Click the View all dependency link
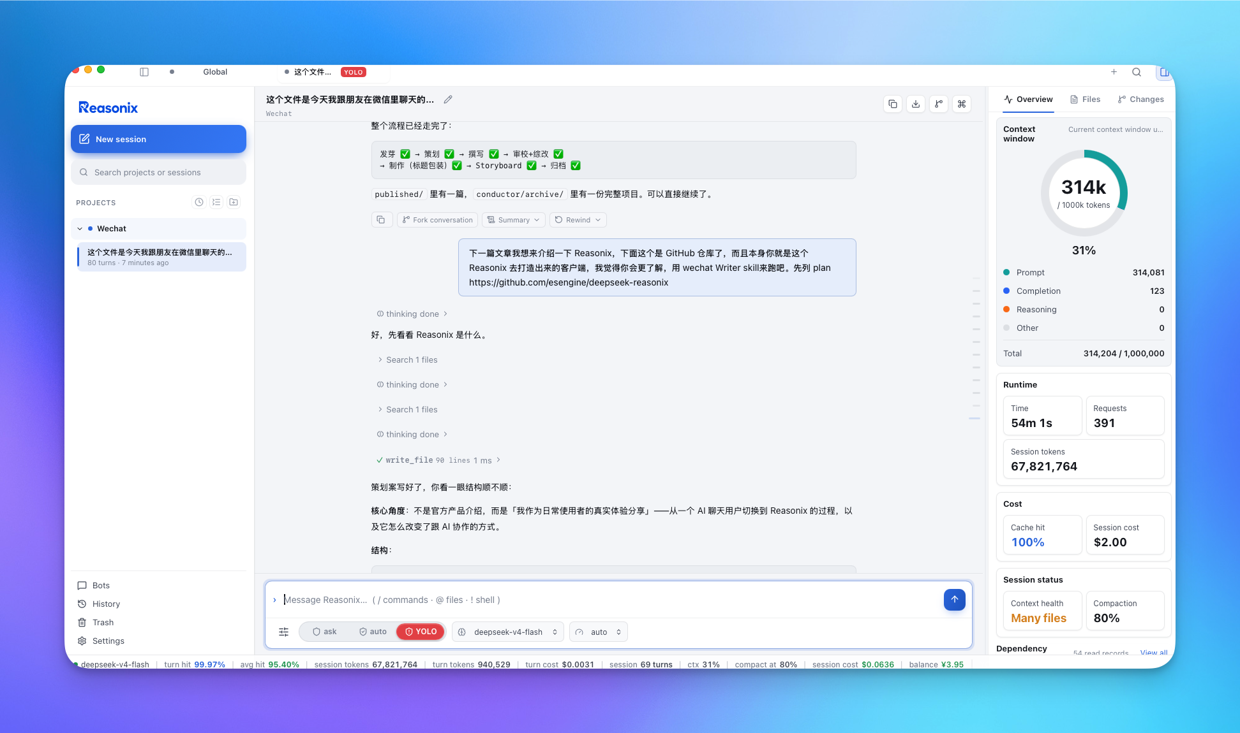 [1154, 652]
